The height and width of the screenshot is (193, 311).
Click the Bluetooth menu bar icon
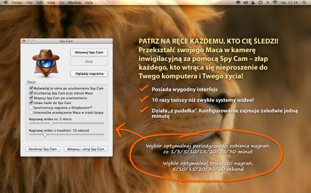[268, 3]
